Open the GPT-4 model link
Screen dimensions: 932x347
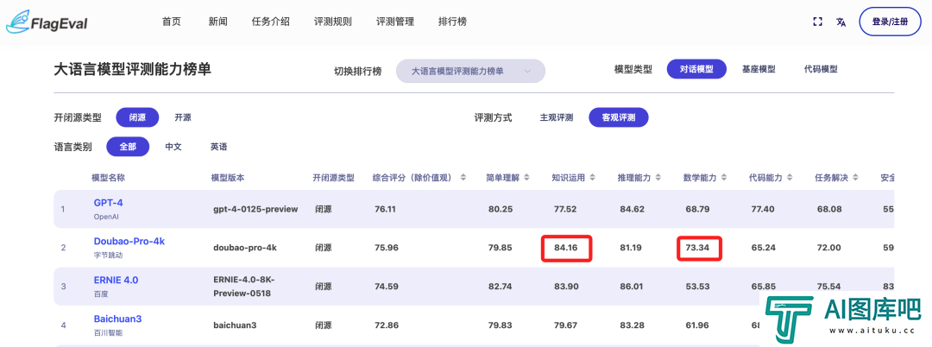tap(108, 203)
